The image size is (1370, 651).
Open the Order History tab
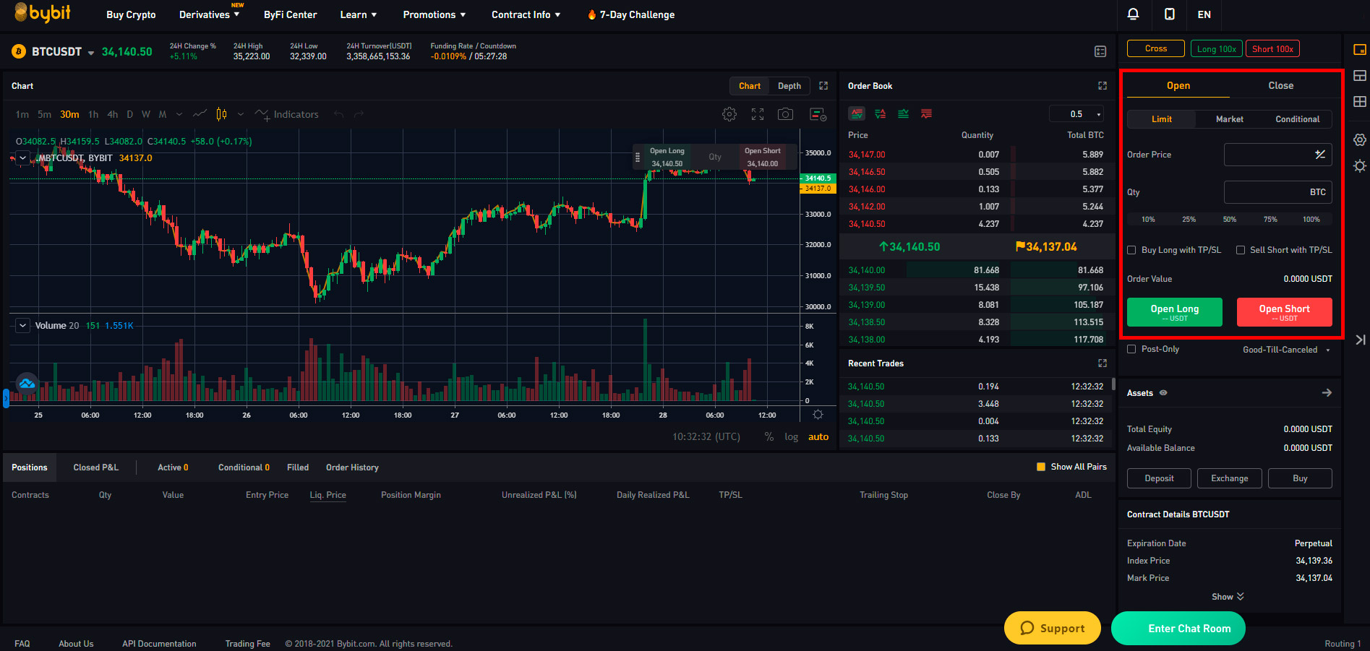point(352,467)
